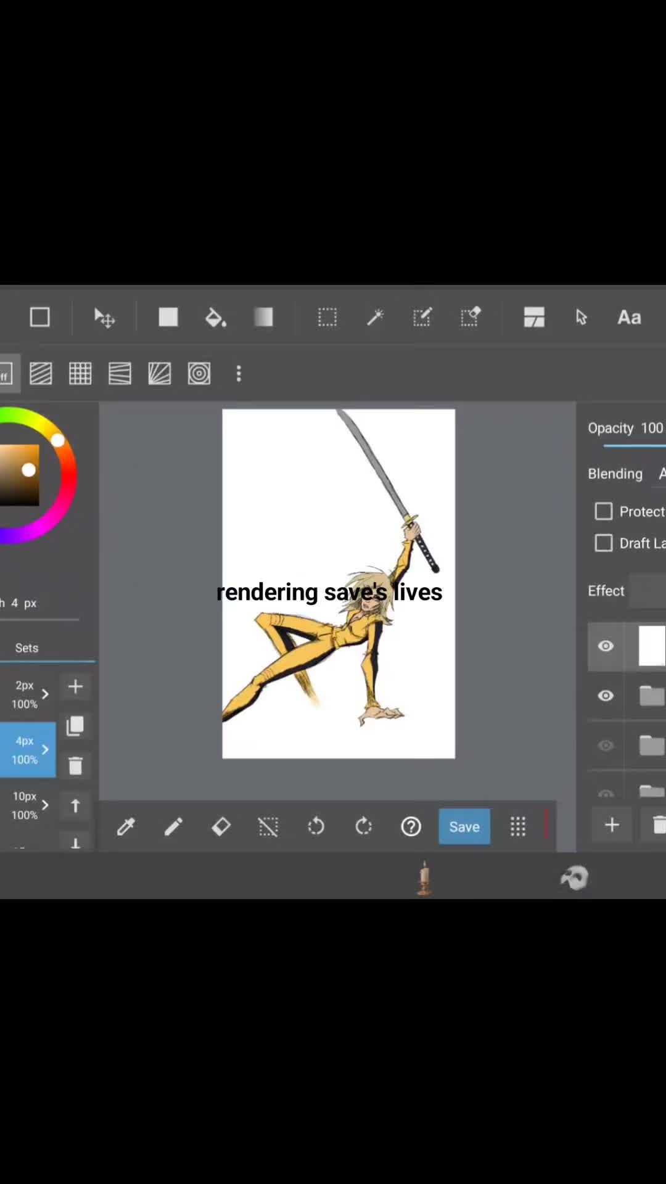666x1184 pixels.
Task: Tap the theater mask icon at bottom
Action: (574, 878)
